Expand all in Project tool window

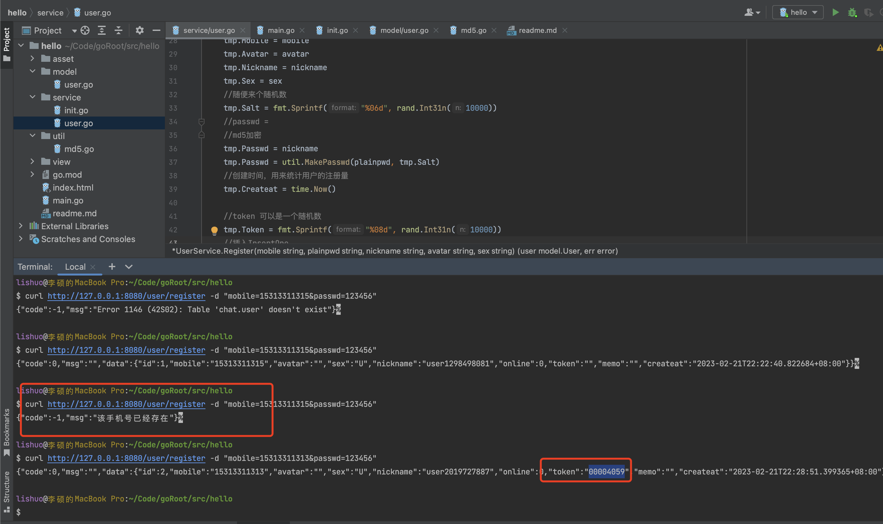coord(102,30)
